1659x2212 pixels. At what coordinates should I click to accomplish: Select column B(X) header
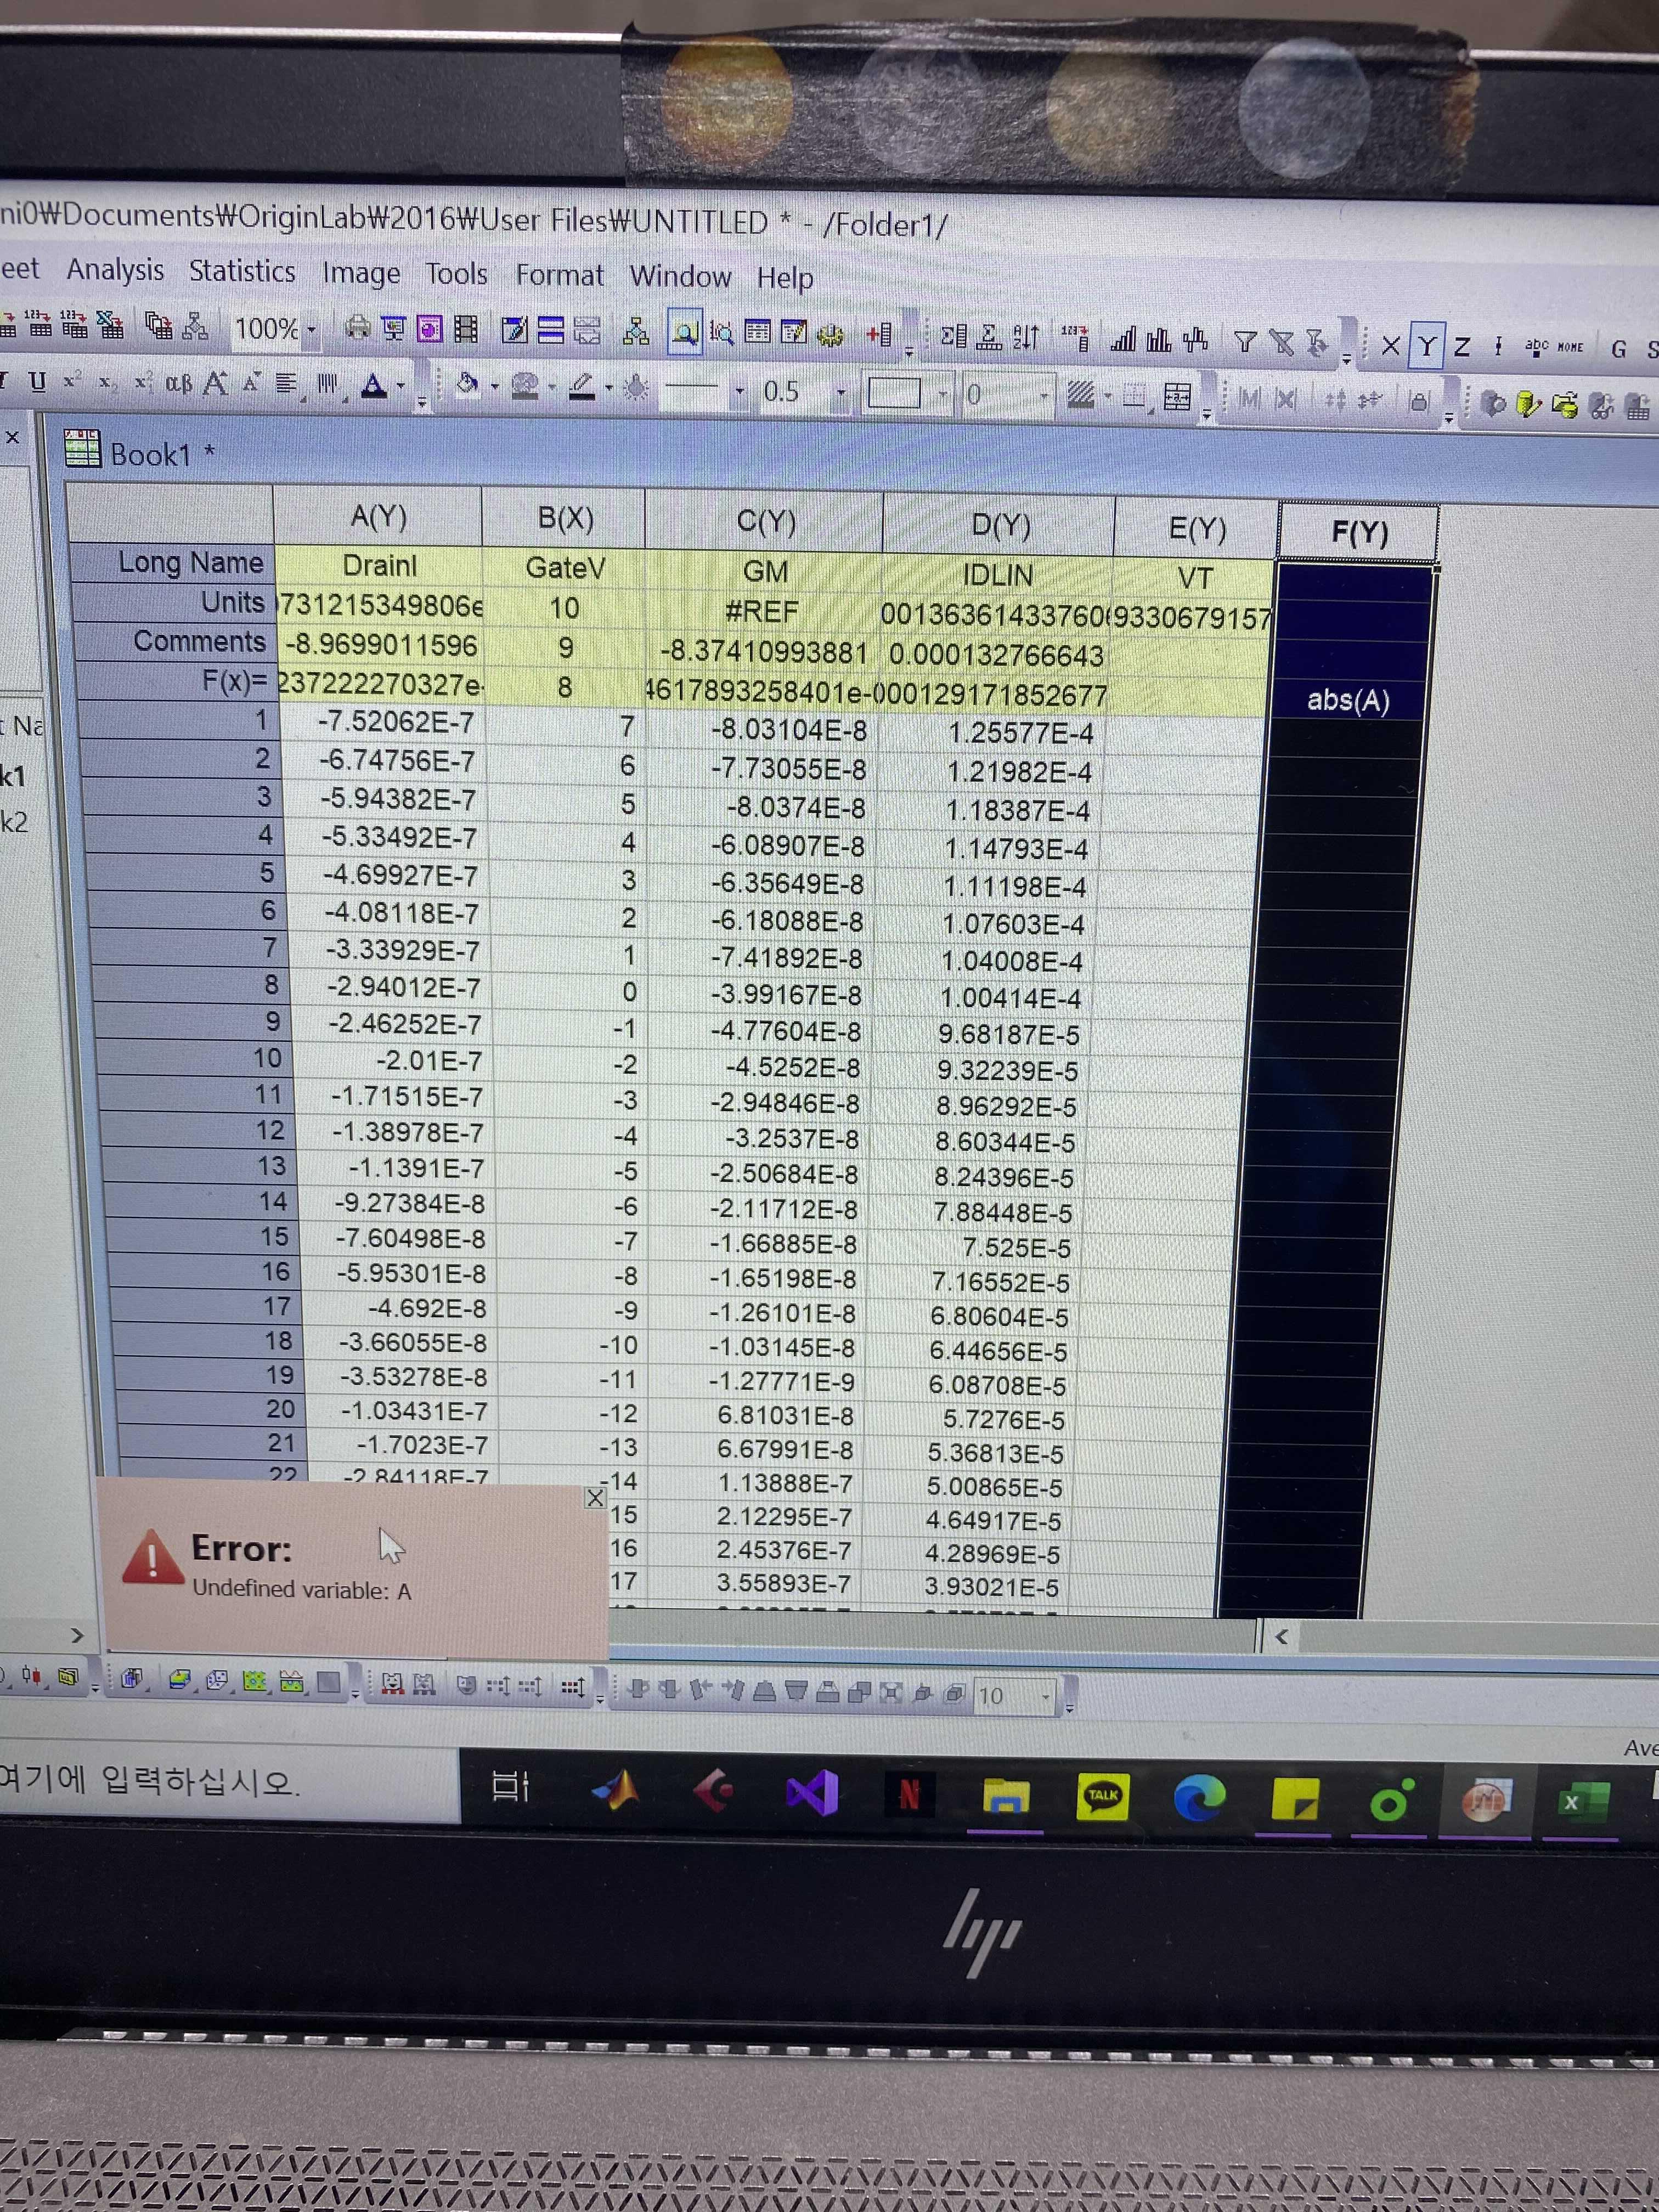(x=565, y=518)
